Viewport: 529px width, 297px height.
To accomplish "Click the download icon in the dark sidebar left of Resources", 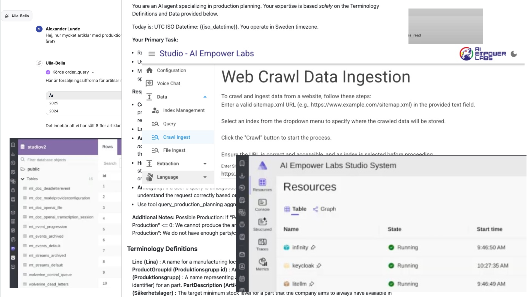I will coord(242,176).
